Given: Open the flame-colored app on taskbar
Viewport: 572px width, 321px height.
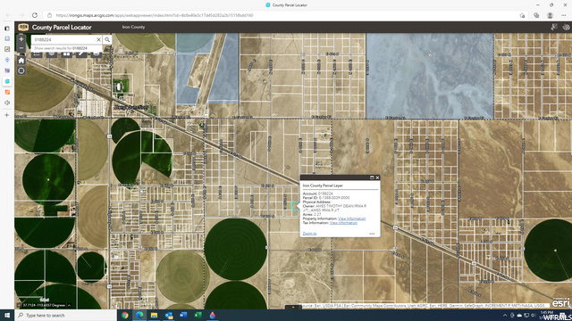Looking at the screenshot, I should click(x=213, y=315).
